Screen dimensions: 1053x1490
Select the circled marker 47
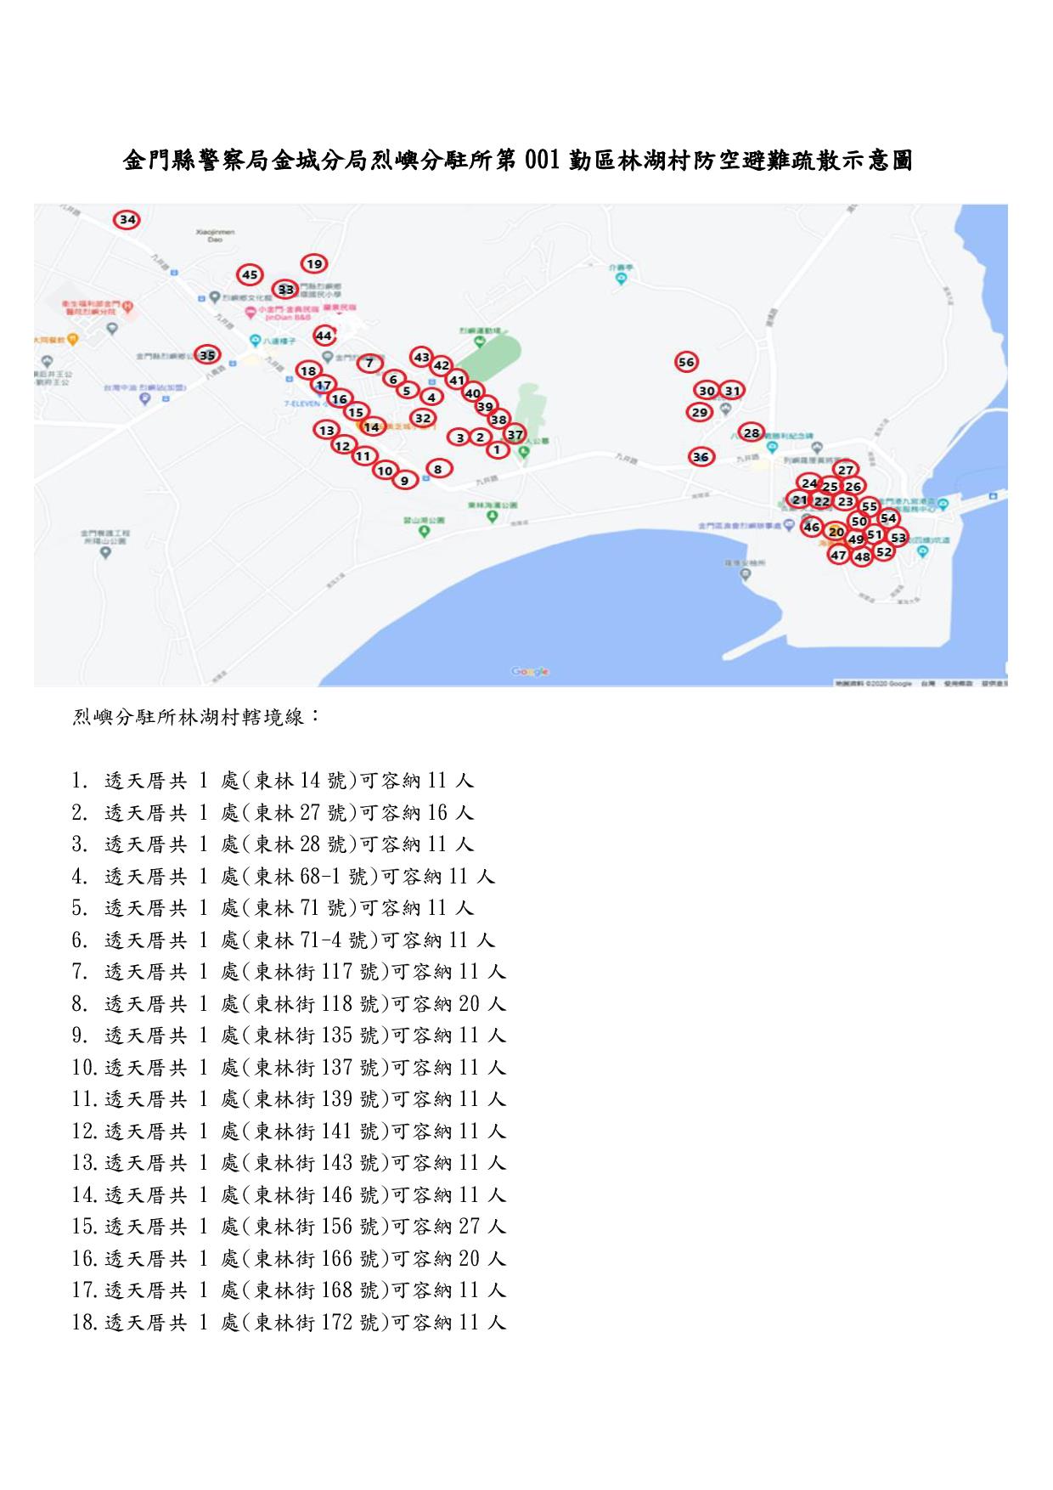[x=839, y=555]
